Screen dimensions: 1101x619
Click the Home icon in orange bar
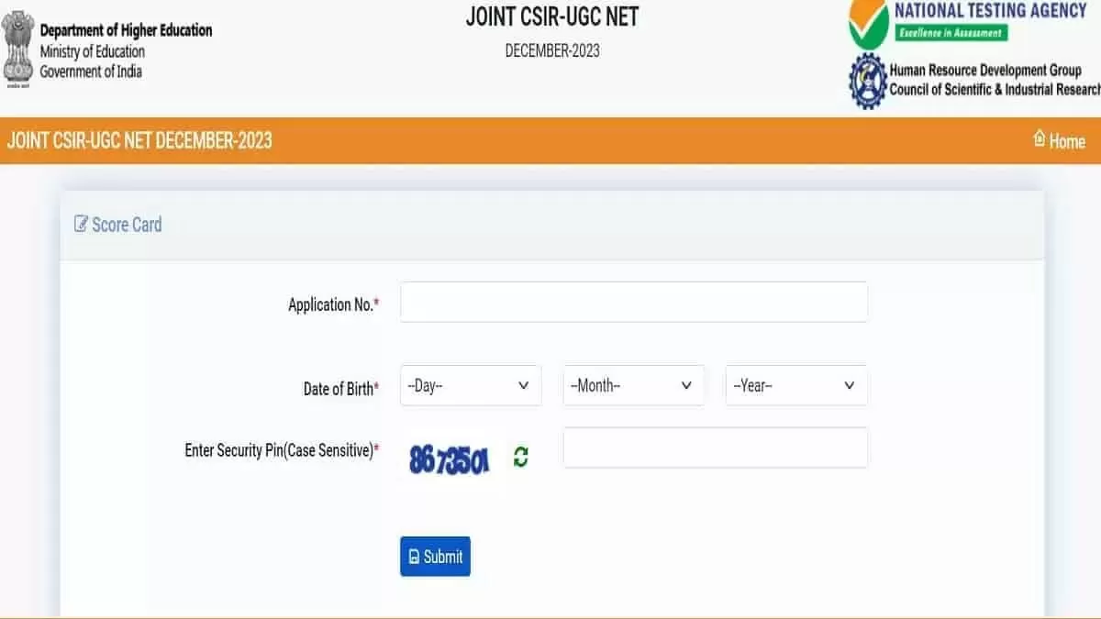1040,138
